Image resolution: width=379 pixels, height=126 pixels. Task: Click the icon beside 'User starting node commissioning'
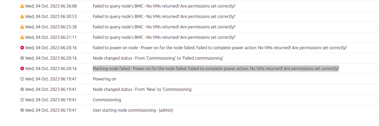[22, 110]
